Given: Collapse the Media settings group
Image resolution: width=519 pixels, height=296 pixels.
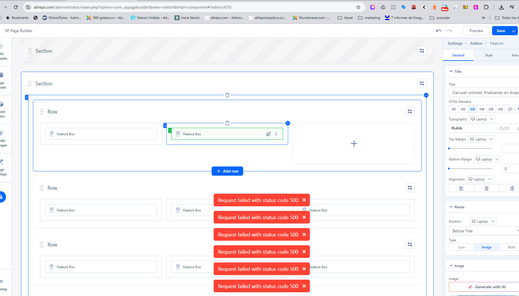Looking at the screenshot, I should pyautogui.click(x=451, y=207).
